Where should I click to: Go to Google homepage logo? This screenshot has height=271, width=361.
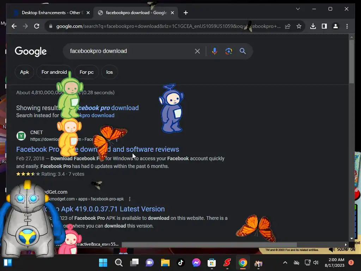click(31, 52)
